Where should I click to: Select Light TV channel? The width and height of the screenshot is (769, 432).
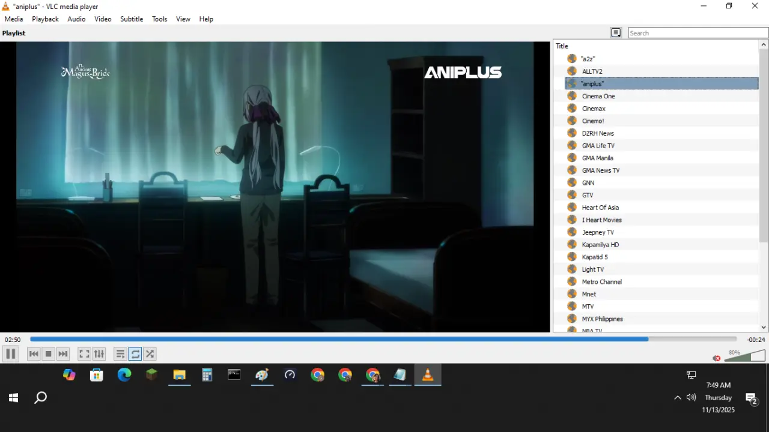pos(661,269)
